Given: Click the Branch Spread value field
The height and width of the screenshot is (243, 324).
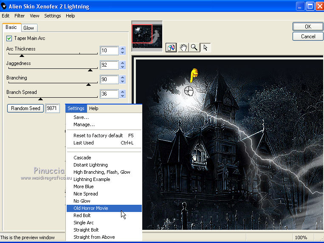Looking at the screenshot, I should pos(109,94).
